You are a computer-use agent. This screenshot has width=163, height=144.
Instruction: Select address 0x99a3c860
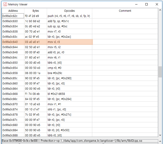pyautogui.click(x=10, y=83)
